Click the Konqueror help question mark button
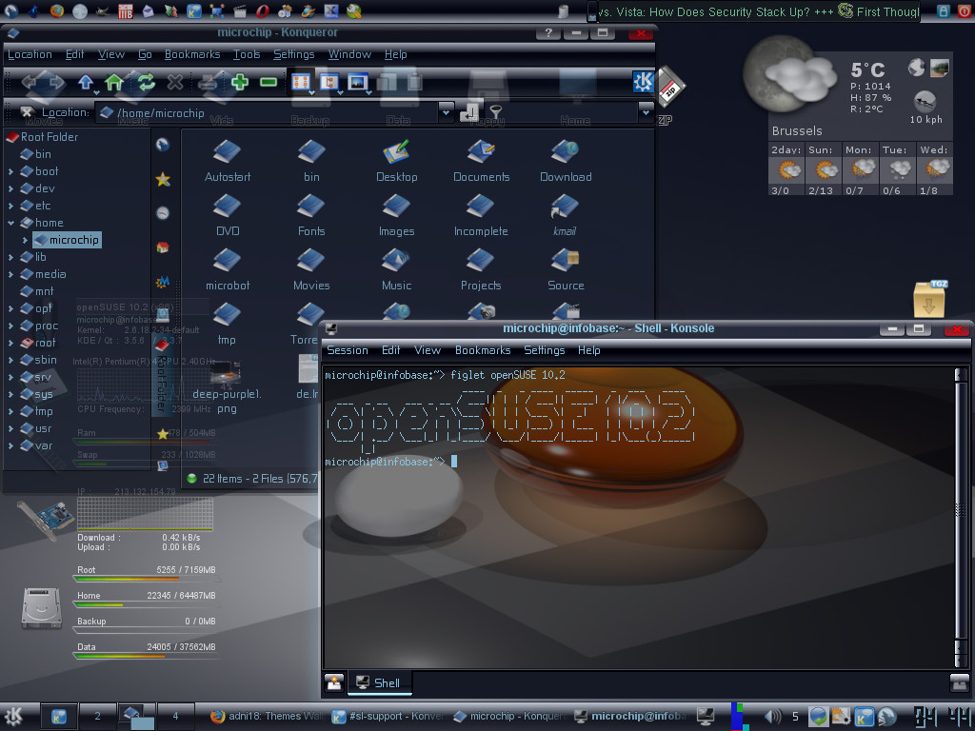This screenshot has width=975, height=731. (548, 32)
